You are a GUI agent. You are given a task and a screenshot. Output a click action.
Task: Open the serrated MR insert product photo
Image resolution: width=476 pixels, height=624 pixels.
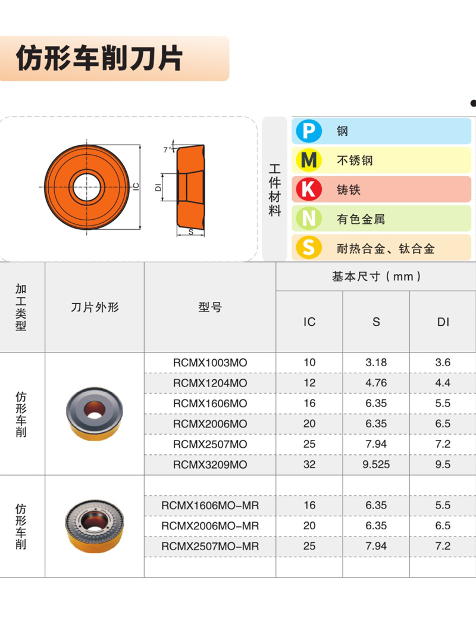[x=94, y=526]
